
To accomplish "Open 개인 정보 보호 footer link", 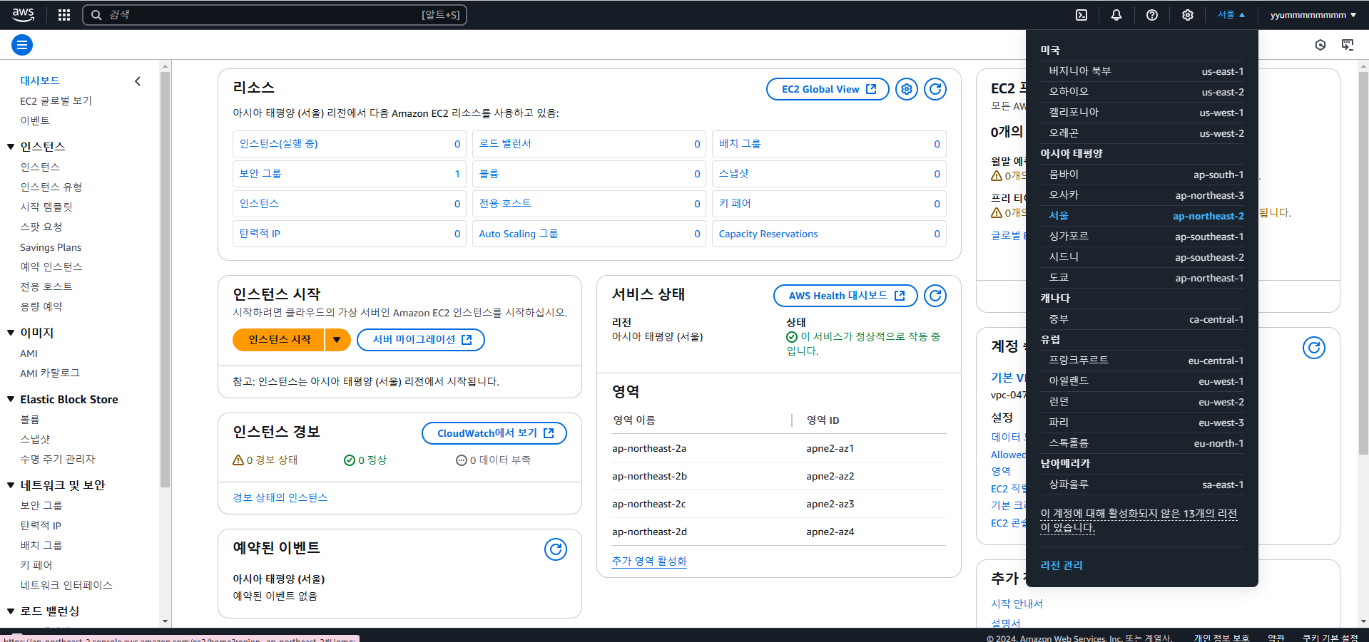I will click(x=1221, y=638).
